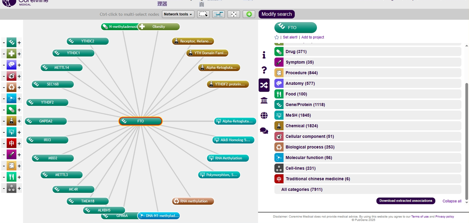Click the globe icon in side strip
This screenshot has height=223, width=469.
click(264, 115)
